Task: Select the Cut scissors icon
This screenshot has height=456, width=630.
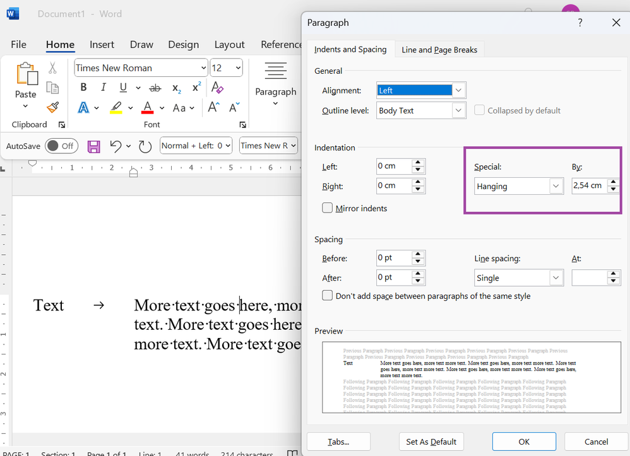Action: (x=52, y=68)
